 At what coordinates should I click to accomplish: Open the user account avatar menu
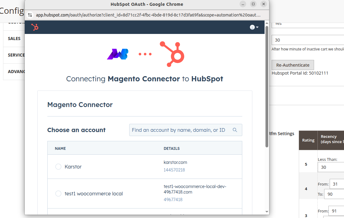(x=254, y=27)
